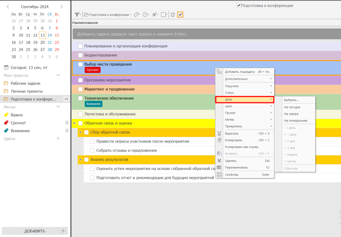Check off the Бюджетирование task
This screenshot has height=237, width=341.
coord(80,55)
